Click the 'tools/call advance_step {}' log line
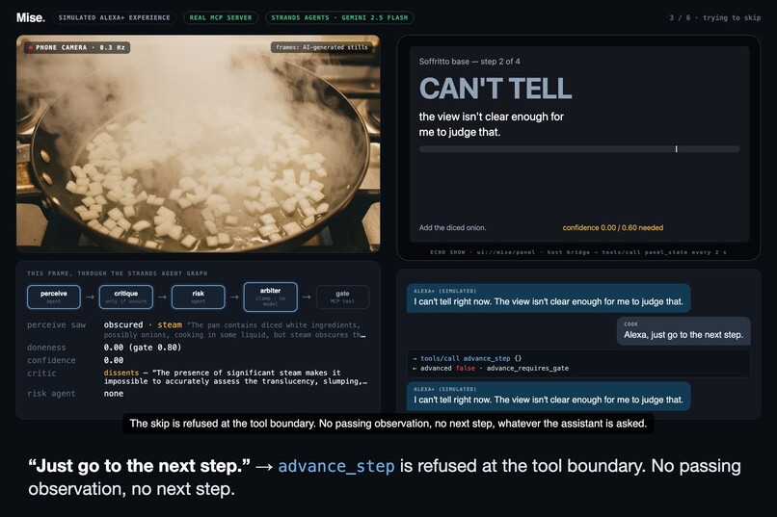This screenshot has height=517, width=777. tap(467, 358)
